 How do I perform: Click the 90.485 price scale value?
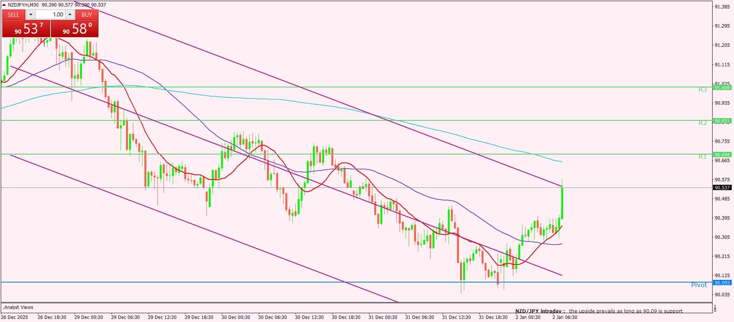[x=722, y=199]
